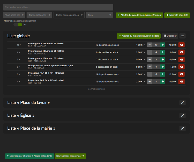Add material from an event

(139, 15)
